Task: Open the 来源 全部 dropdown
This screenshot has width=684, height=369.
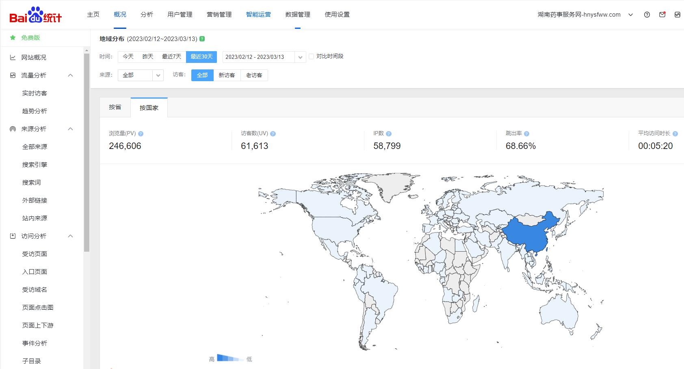Action: coord(141,76)
